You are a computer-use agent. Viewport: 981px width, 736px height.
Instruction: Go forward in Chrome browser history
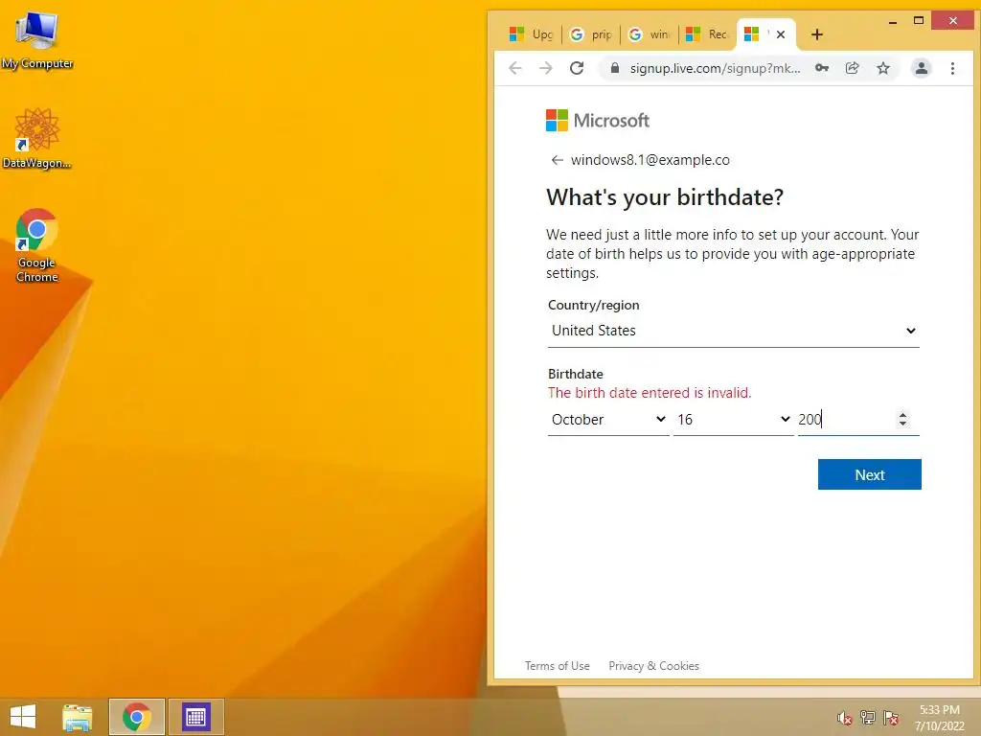pyautogui.click(x=545, y=68)
